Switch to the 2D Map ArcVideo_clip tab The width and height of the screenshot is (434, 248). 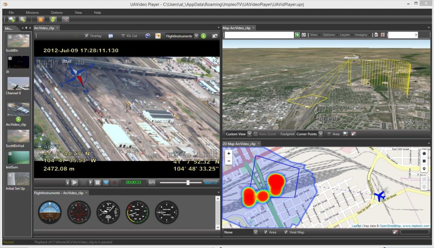point(239,144)
